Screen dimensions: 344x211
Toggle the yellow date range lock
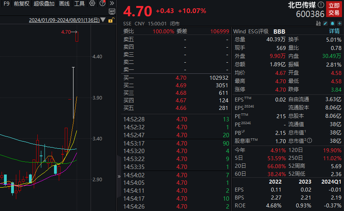(x=110, y=20)
